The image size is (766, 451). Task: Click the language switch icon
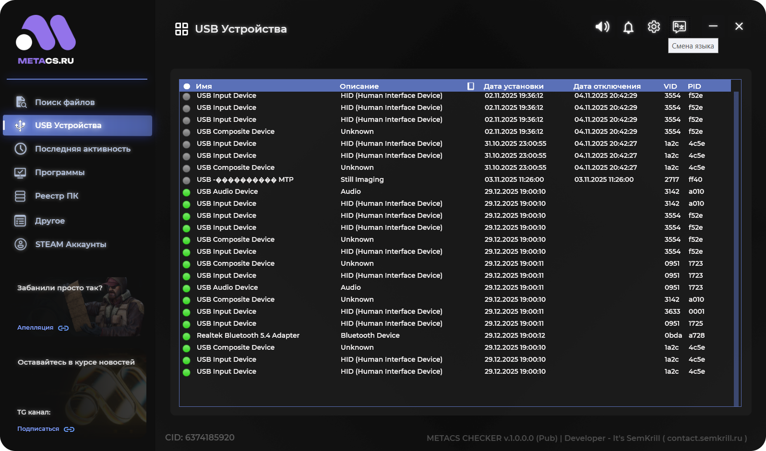679,27
